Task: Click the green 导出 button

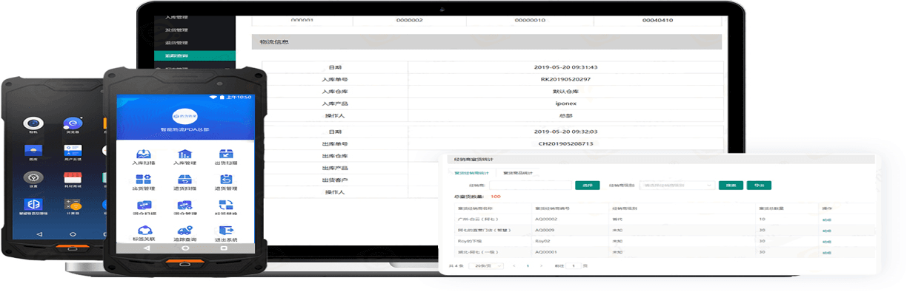Action: 759,186
